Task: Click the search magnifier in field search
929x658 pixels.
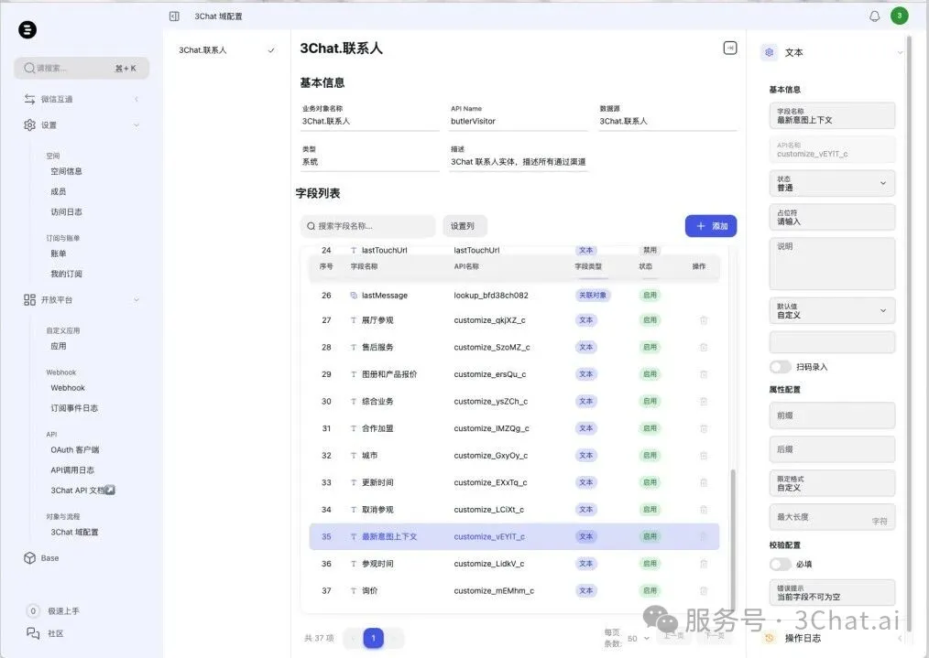Action: coord(311,226)
